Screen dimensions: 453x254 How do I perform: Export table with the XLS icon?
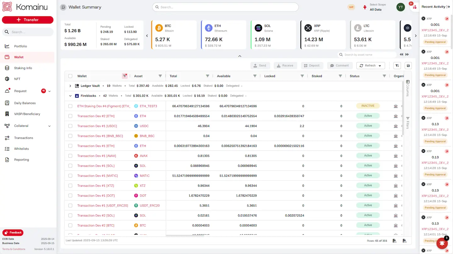[394, 241]
